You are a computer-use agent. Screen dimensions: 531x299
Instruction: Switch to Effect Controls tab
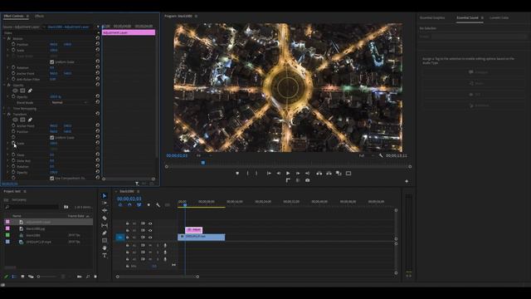point(13,16)
